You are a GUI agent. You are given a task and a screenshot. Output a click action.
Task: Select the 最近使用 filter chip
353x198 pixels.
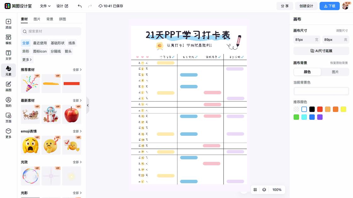click(x=40, y=43)
